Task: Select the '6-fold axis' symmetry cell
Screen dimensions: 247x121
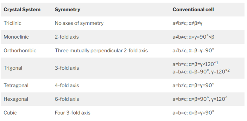Action: click(x=67, y=99)
